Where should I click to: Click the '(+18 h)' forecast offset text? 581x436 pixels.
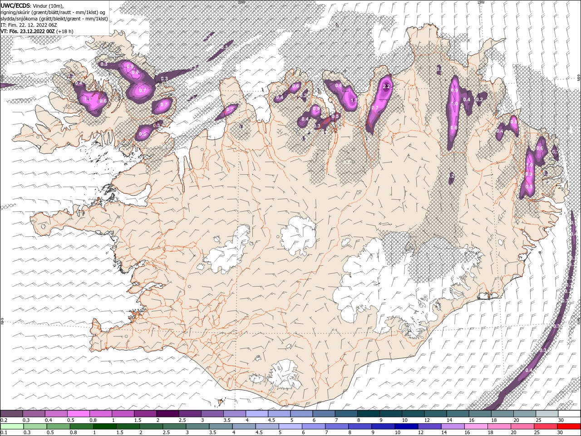pos(65,31)
